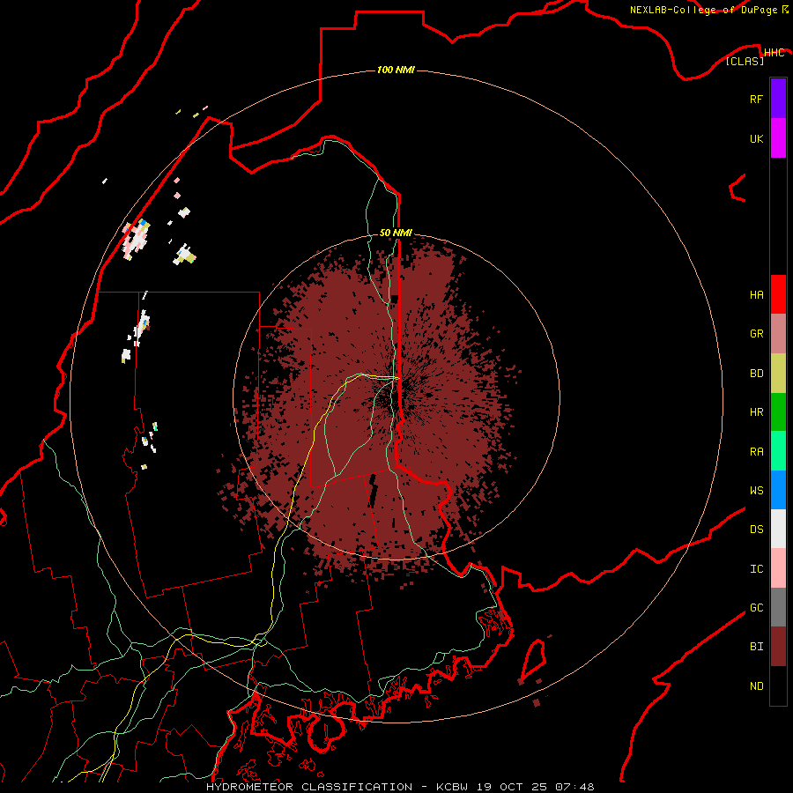Click the IC legend label
Image resolution: width=793 pixels, height=793 pixels.
[x=756, y=569]
